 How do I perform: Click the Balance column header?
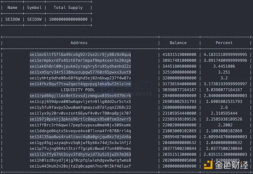tap(178, 43)
